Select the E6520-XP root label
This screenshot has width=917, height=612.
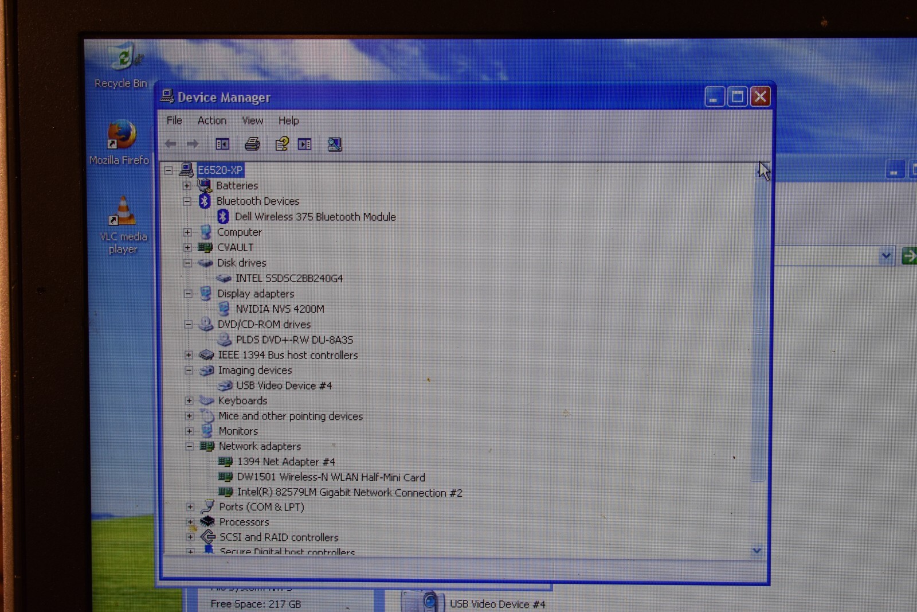tap(220, 170)
